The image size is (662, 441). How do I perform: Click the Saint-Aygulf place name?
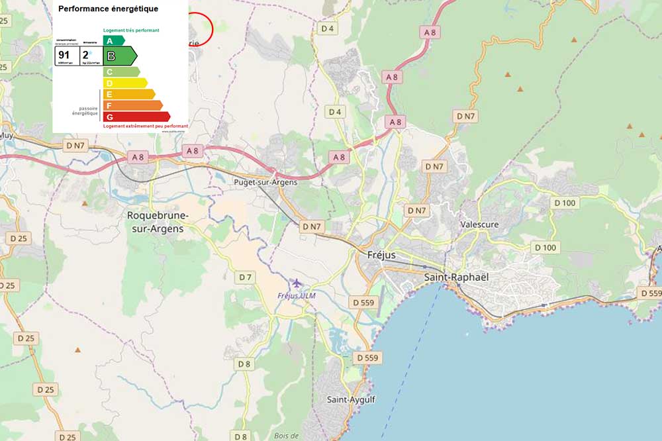[352, 399]
